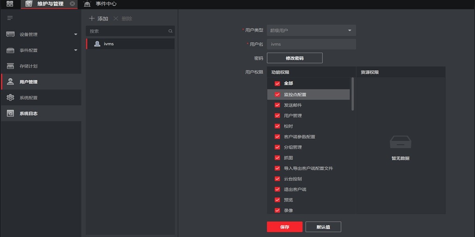Click the 系统配置 gear icon
475x237 pixels.
pos(10,98)
